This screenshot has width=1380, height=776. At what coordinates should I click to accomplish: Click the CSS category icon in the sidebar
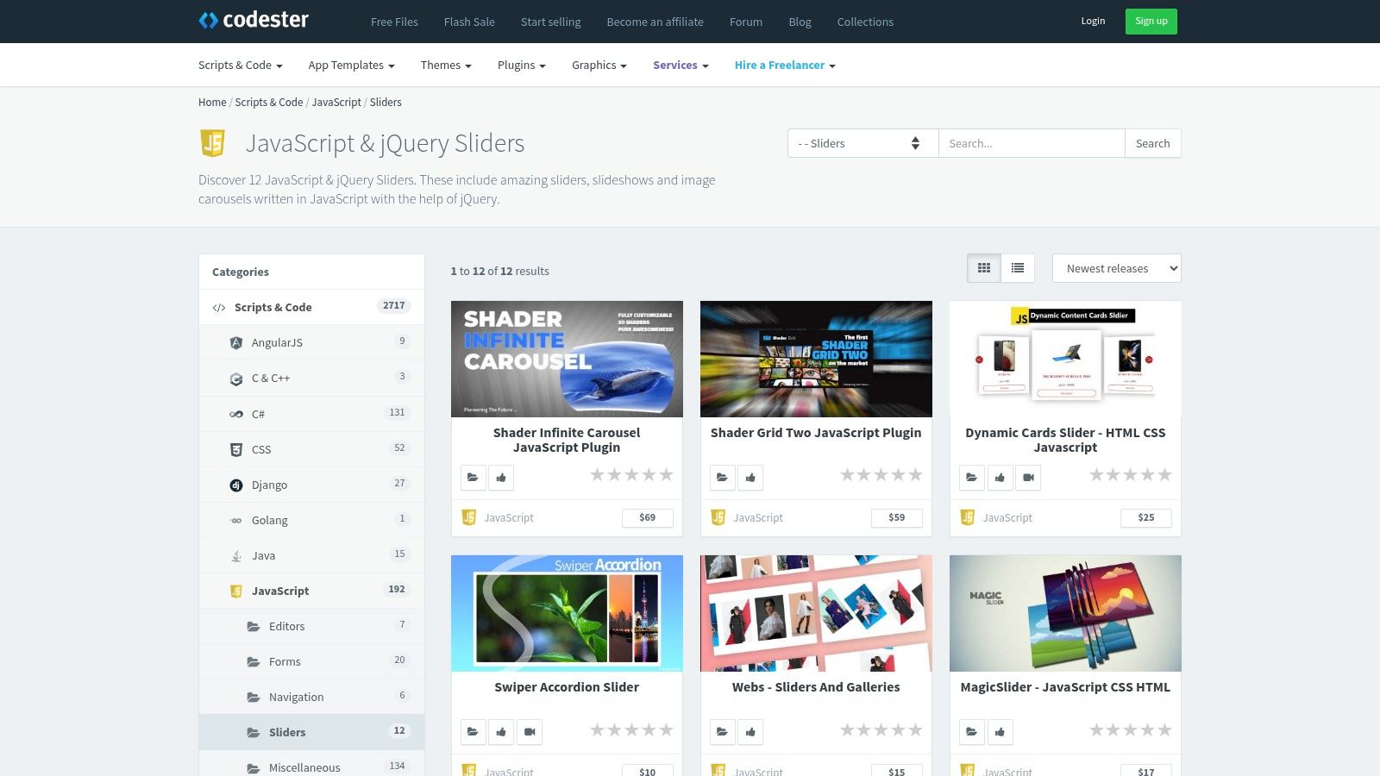(x=235, y=448)
